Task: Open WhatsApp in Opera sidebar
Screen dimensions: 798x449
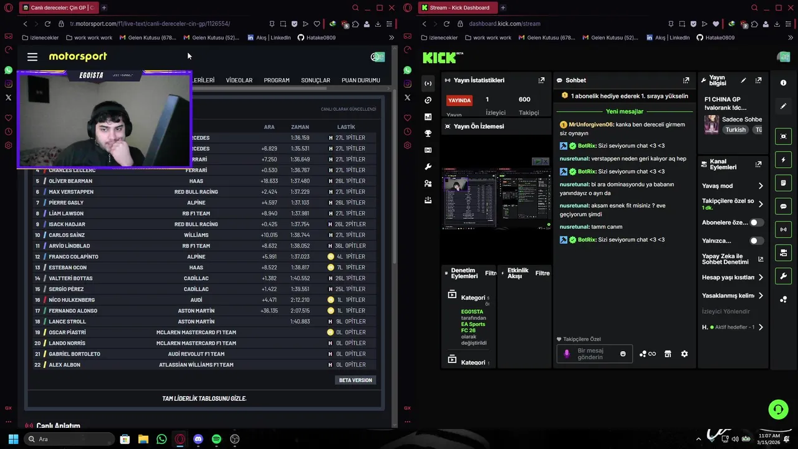Action: 8,70
